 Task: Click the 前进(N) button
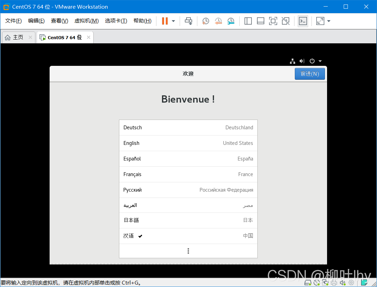pos(310,74)
